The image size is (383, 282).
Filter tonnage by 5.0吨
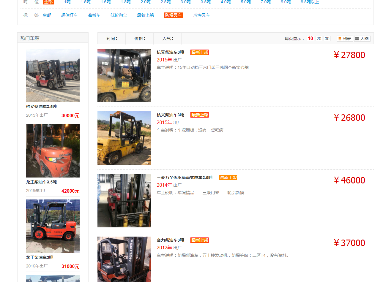(x=246, y=2)
